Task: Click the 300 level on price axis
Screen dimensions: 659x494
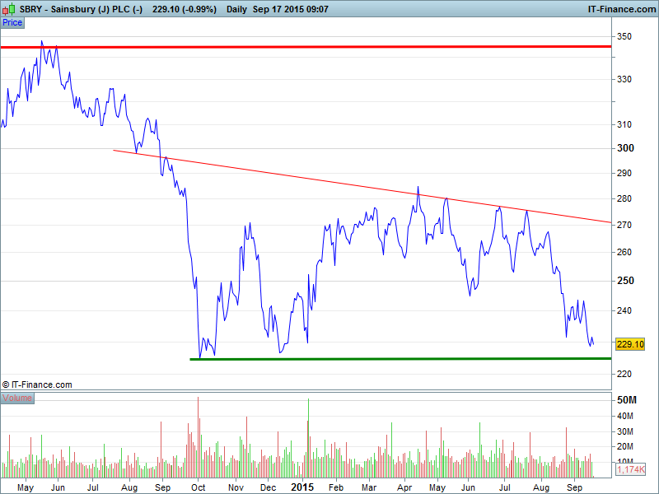Action: pos(626,148)
